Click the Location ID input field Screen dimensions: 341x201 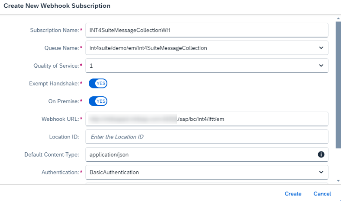point(207,137)
